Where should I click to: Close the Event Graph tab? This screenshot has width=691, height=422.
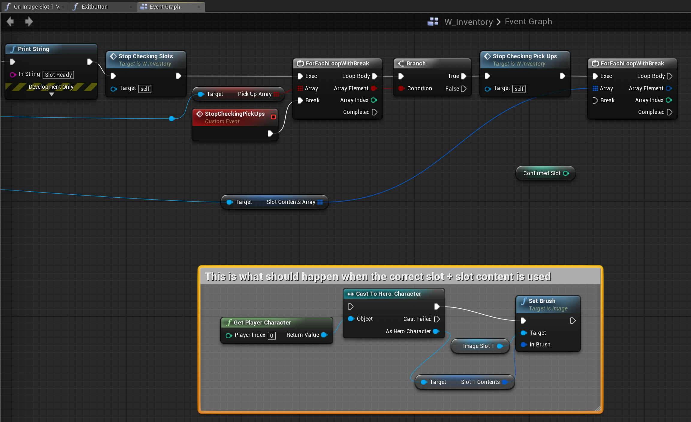199,7
